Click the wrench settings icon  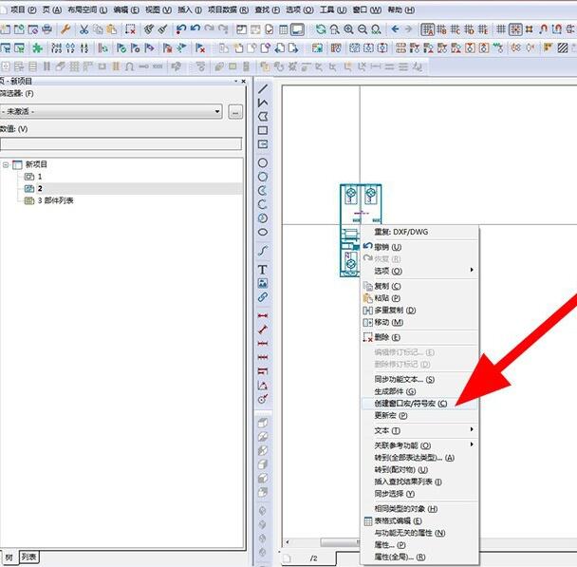pyautogui.click(x=65, y=29)
